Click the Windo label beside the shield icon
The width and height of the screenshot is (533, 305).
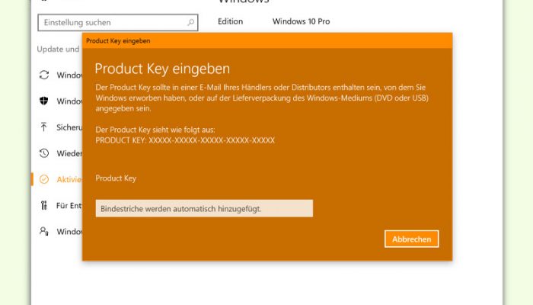(x=69, y=101)
